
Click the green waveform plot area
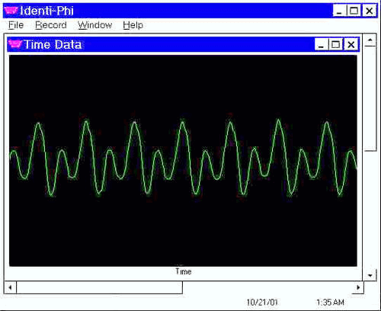click(x=183, y=161)
